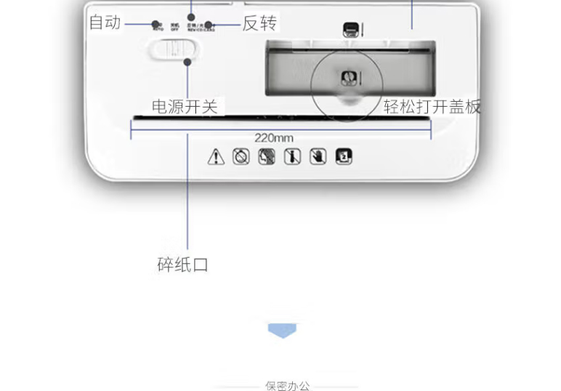This screenshot has width=561, height=391.
Task: Click the no-paperclip prohibition icon
Action: click(x=241, y=157)
